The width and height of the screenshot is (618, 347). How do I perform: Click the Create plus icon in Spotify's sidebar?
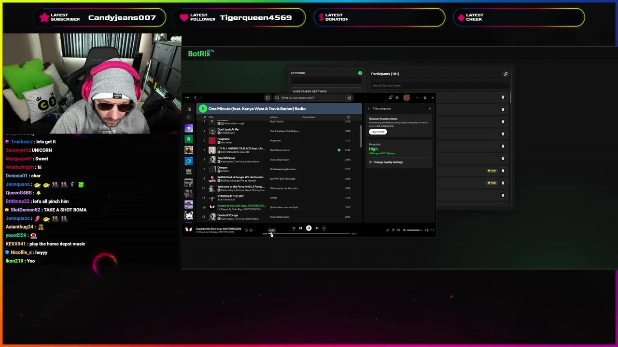tap(189, 117)
